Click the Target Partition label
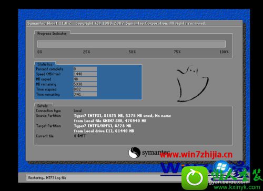 pyautogui.click(x=48, y=126)
